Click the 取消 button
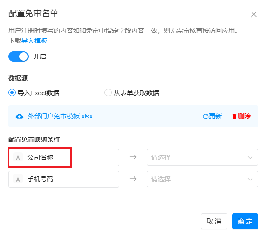 (x=214, y=221)
